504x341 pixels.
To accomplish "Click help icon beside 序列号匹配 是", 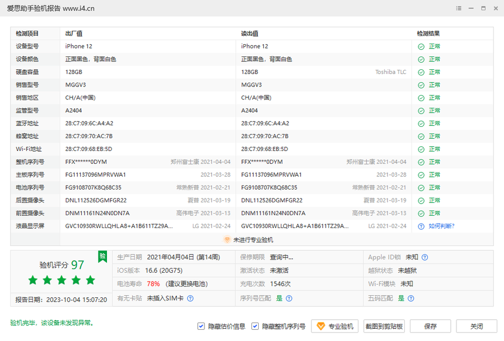I will [289, 299].
